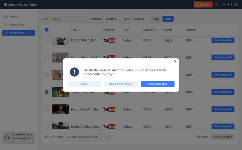Click the Format column header
The width and height of the screenshot is (242, 150).
[190, 30]
